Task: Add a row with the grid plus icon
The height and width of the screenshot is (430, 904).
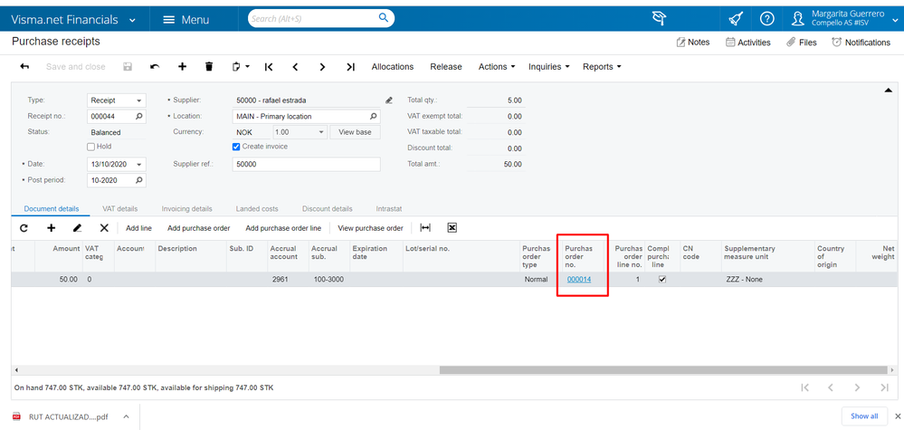Action: [52, 228]
